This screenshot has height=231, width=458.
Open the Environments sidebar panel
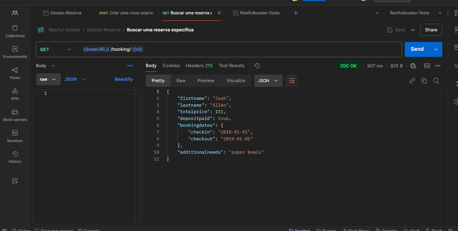coord(15,52)
